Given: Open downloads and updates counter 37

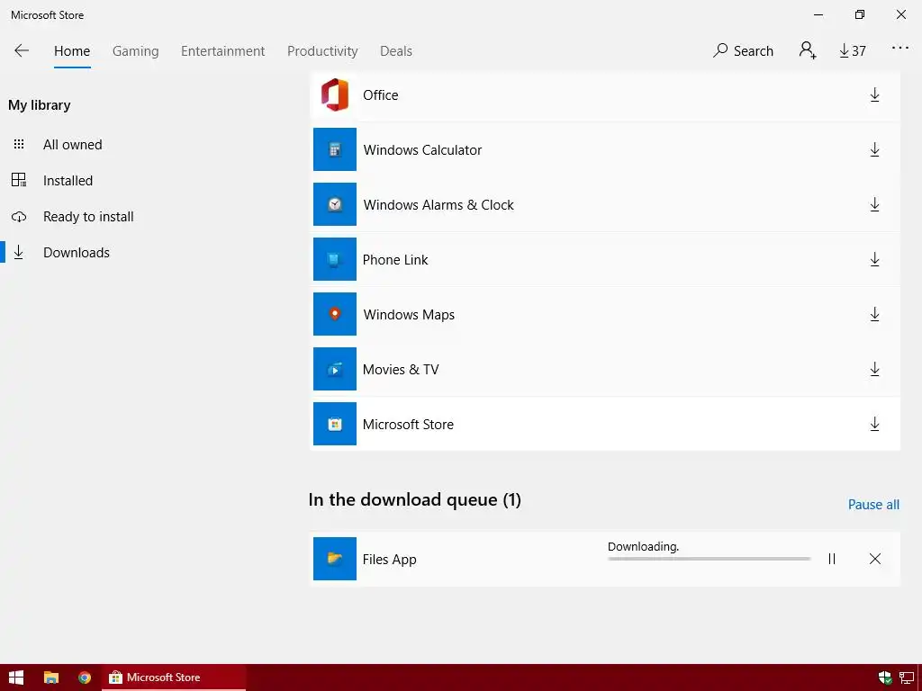Looking at the screenshot, I should tap(853, 51).
